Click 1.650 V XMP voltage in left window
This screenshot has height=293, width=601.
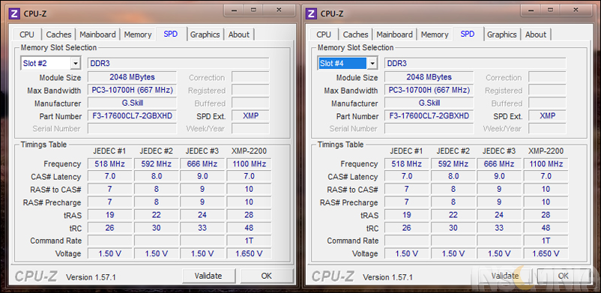pyautogui.click(x=249, y=253)
